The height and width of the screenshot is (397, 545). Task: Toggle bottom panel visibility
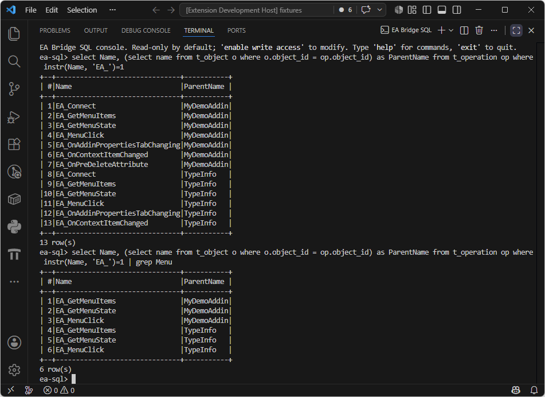[x=442, y=10]
